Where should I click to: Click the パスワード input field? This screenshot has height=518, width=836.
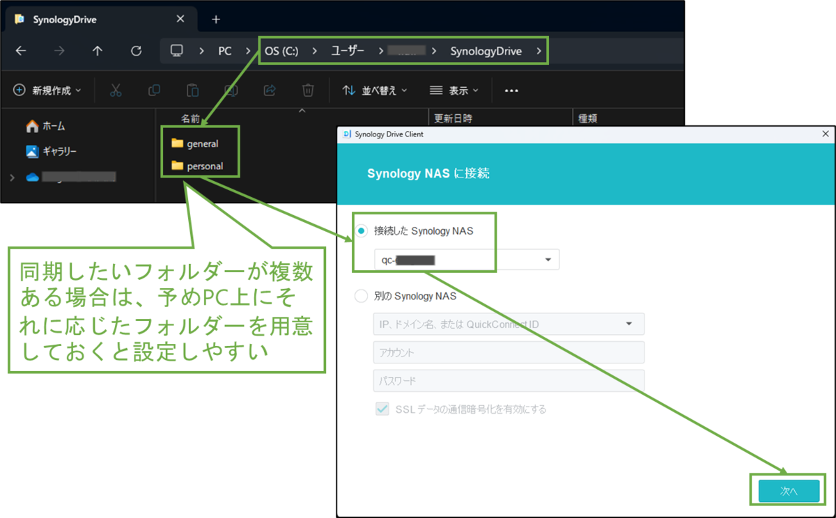click(509, 381)
